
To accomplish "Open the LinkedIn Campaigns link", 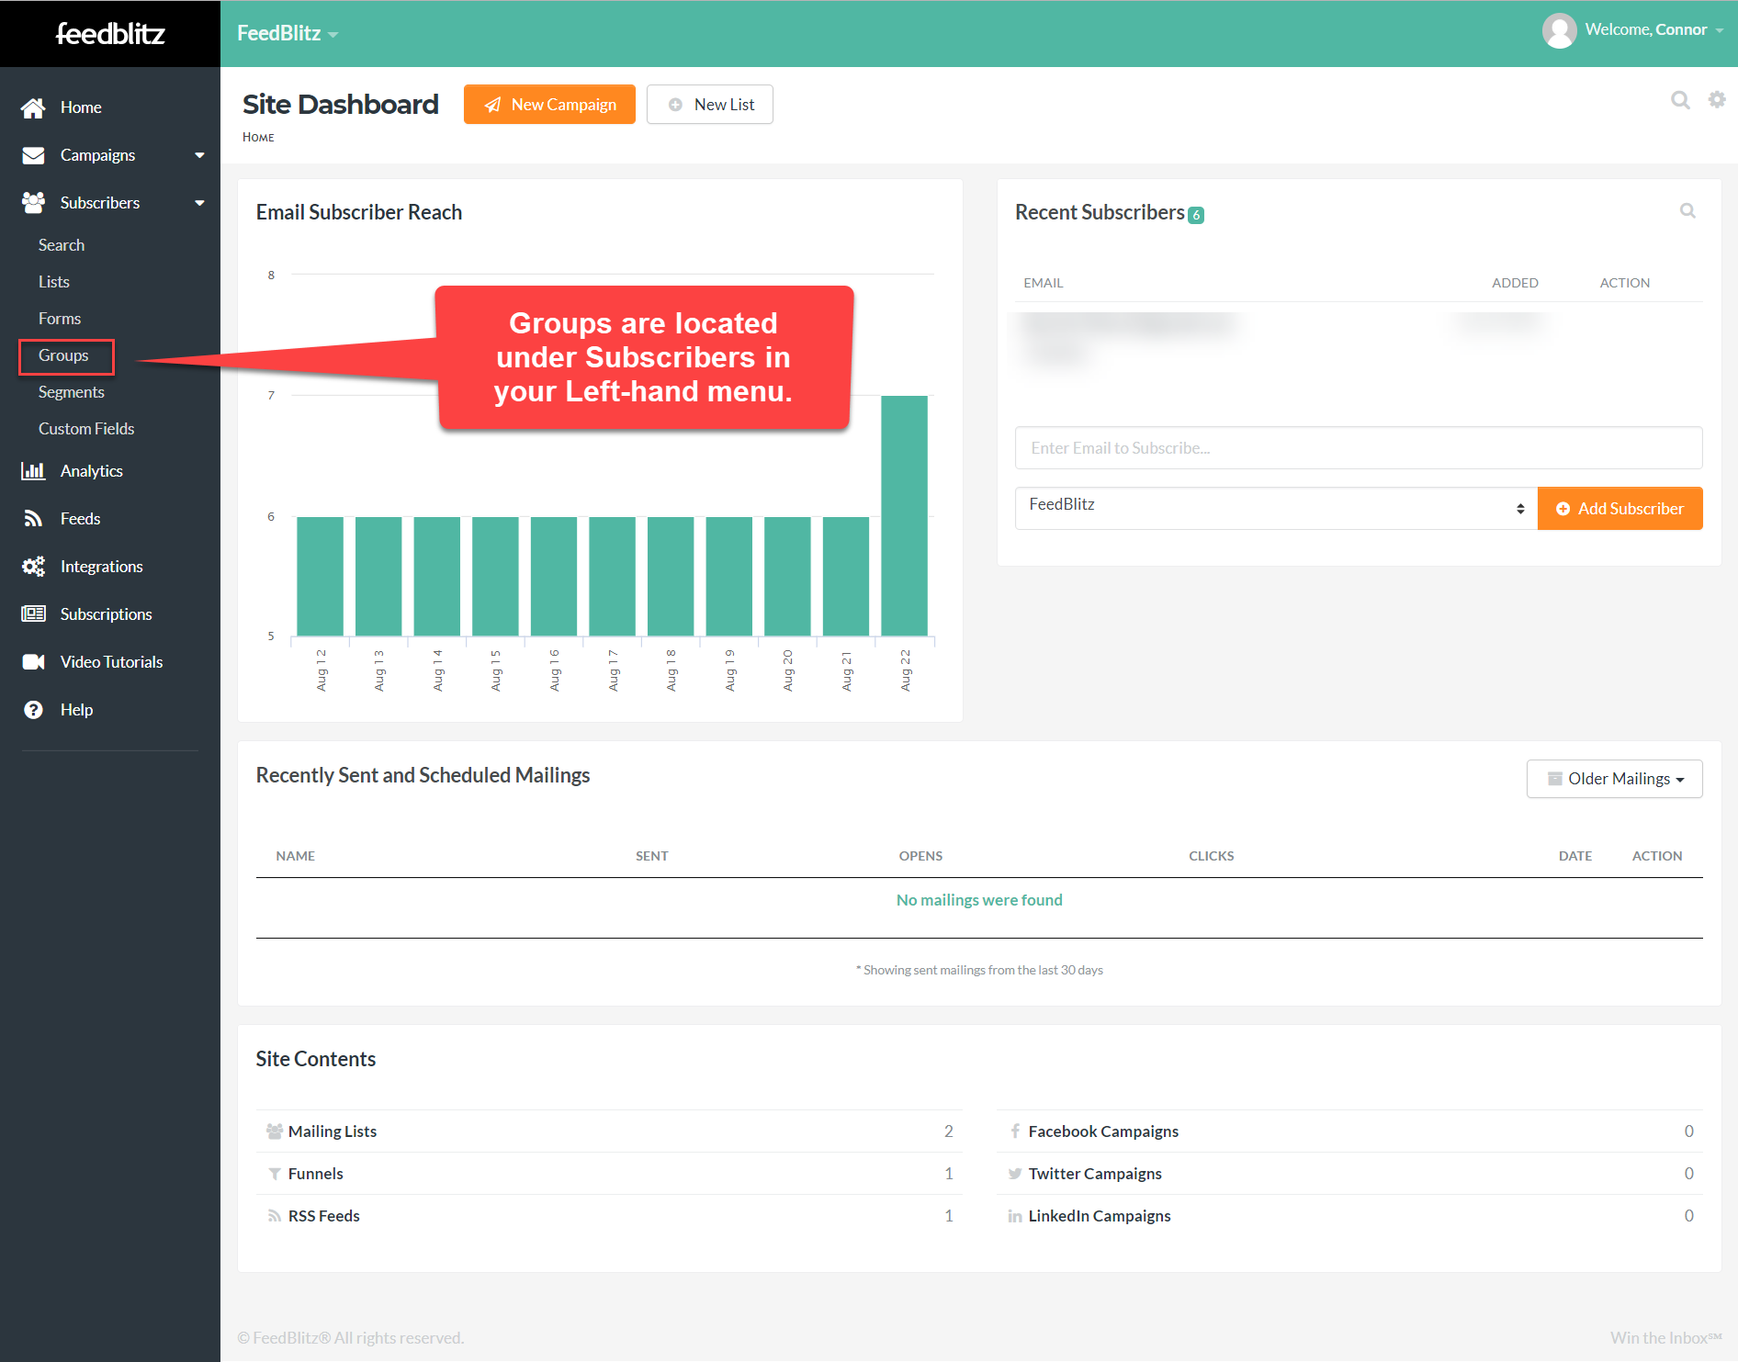I will point(1100,1216).
